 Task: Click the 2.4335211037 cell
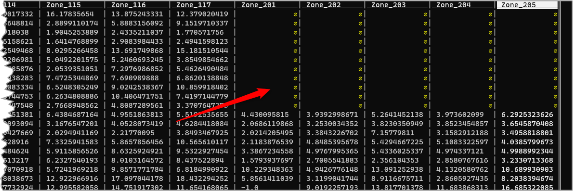click(137, 33)
